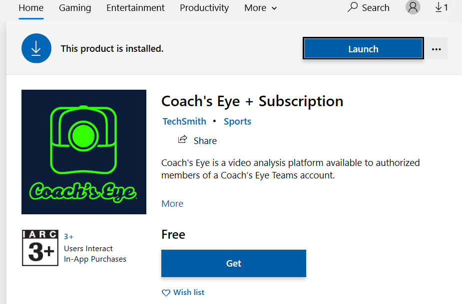
Task: Launch the installed Coach's Eye app
Action: click(x=363, y=48)
